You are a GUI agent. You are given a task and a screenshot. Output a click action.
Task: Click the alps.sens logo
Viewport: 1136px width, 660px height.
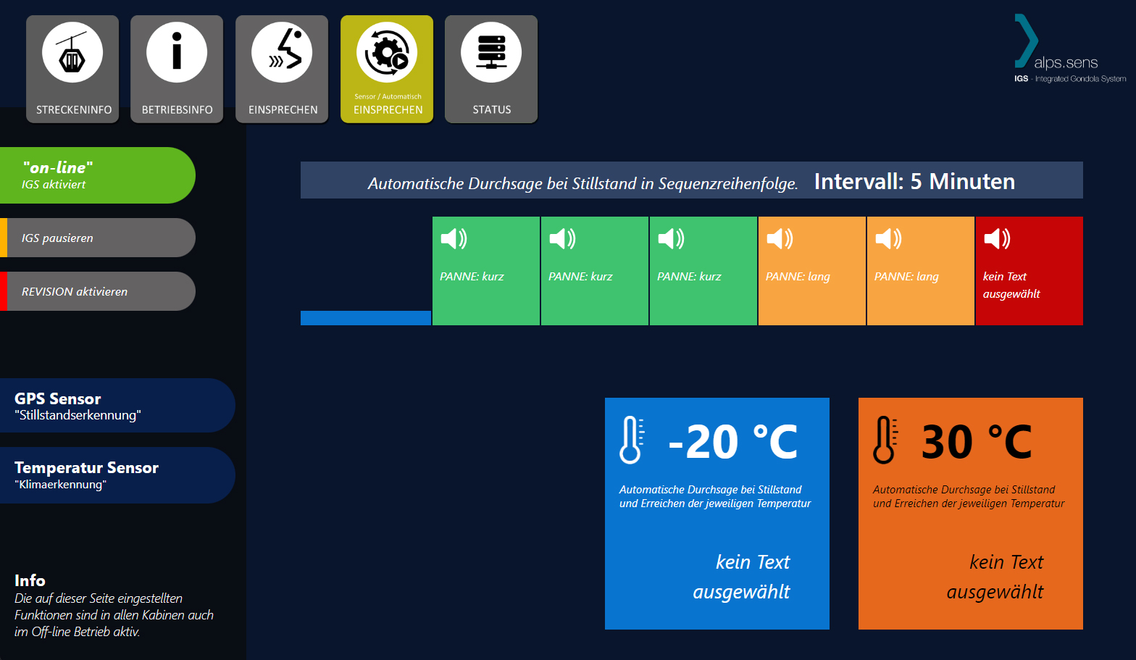[1065, 51]
